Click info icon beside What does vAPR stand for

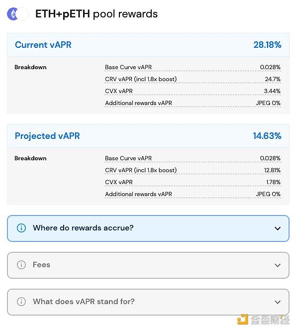pos(21,302)
